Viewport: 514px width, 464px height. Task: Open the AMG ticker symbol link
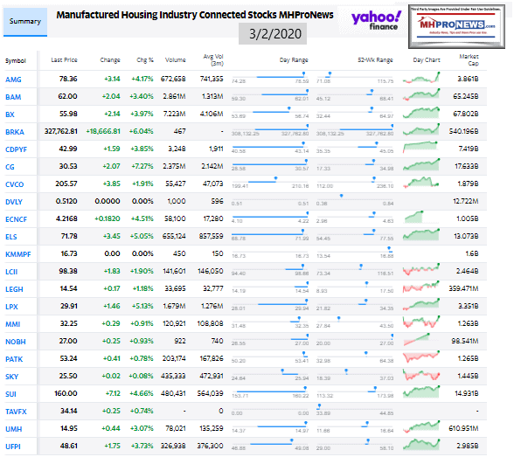click(13, 80)
